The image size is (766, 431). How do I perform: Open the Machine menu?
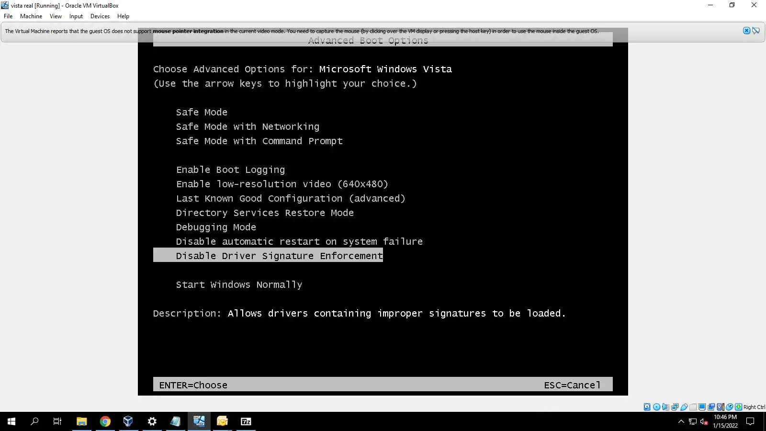click(31, 16)
